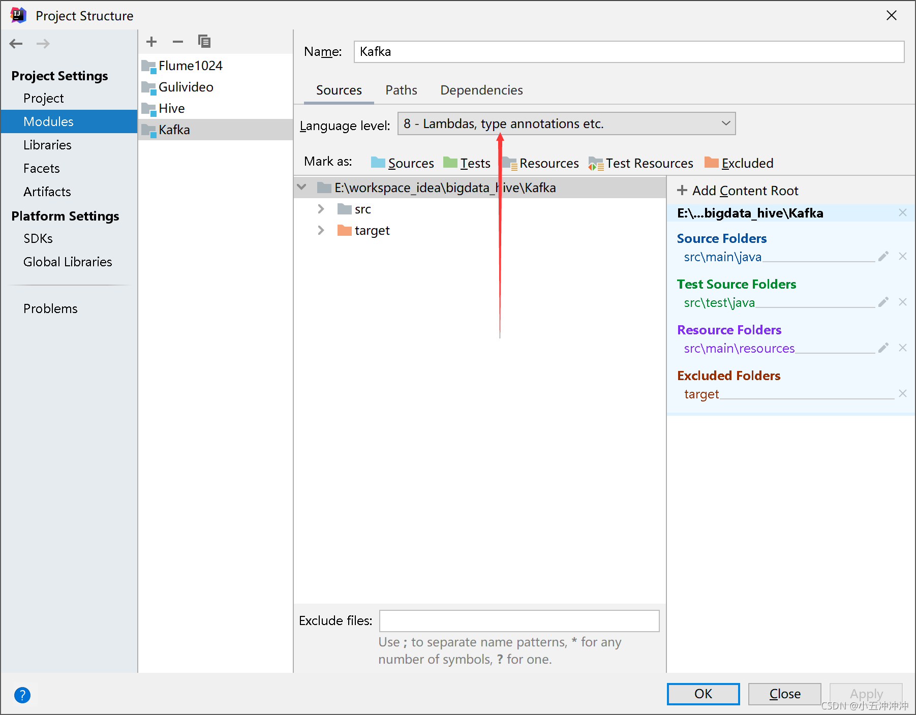Click the back navigation arrow
916x715 pixels.
coord(16,44)
